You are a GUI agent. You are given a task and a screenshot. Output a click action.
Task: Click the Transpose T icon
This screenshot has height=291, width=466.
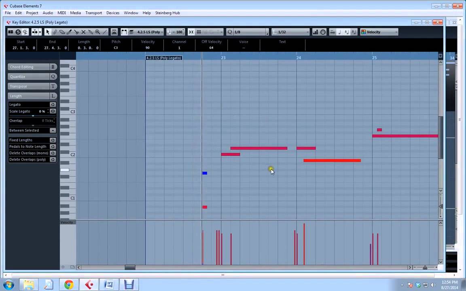(53, 86)
